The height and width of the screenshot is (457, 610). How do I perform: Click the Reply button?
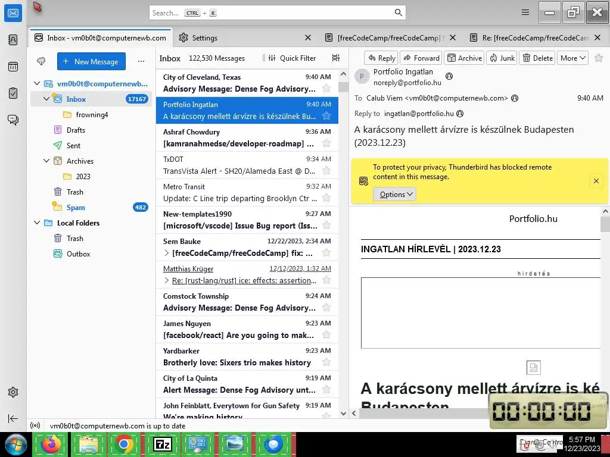pyautogui.click(x=381, y=58)
